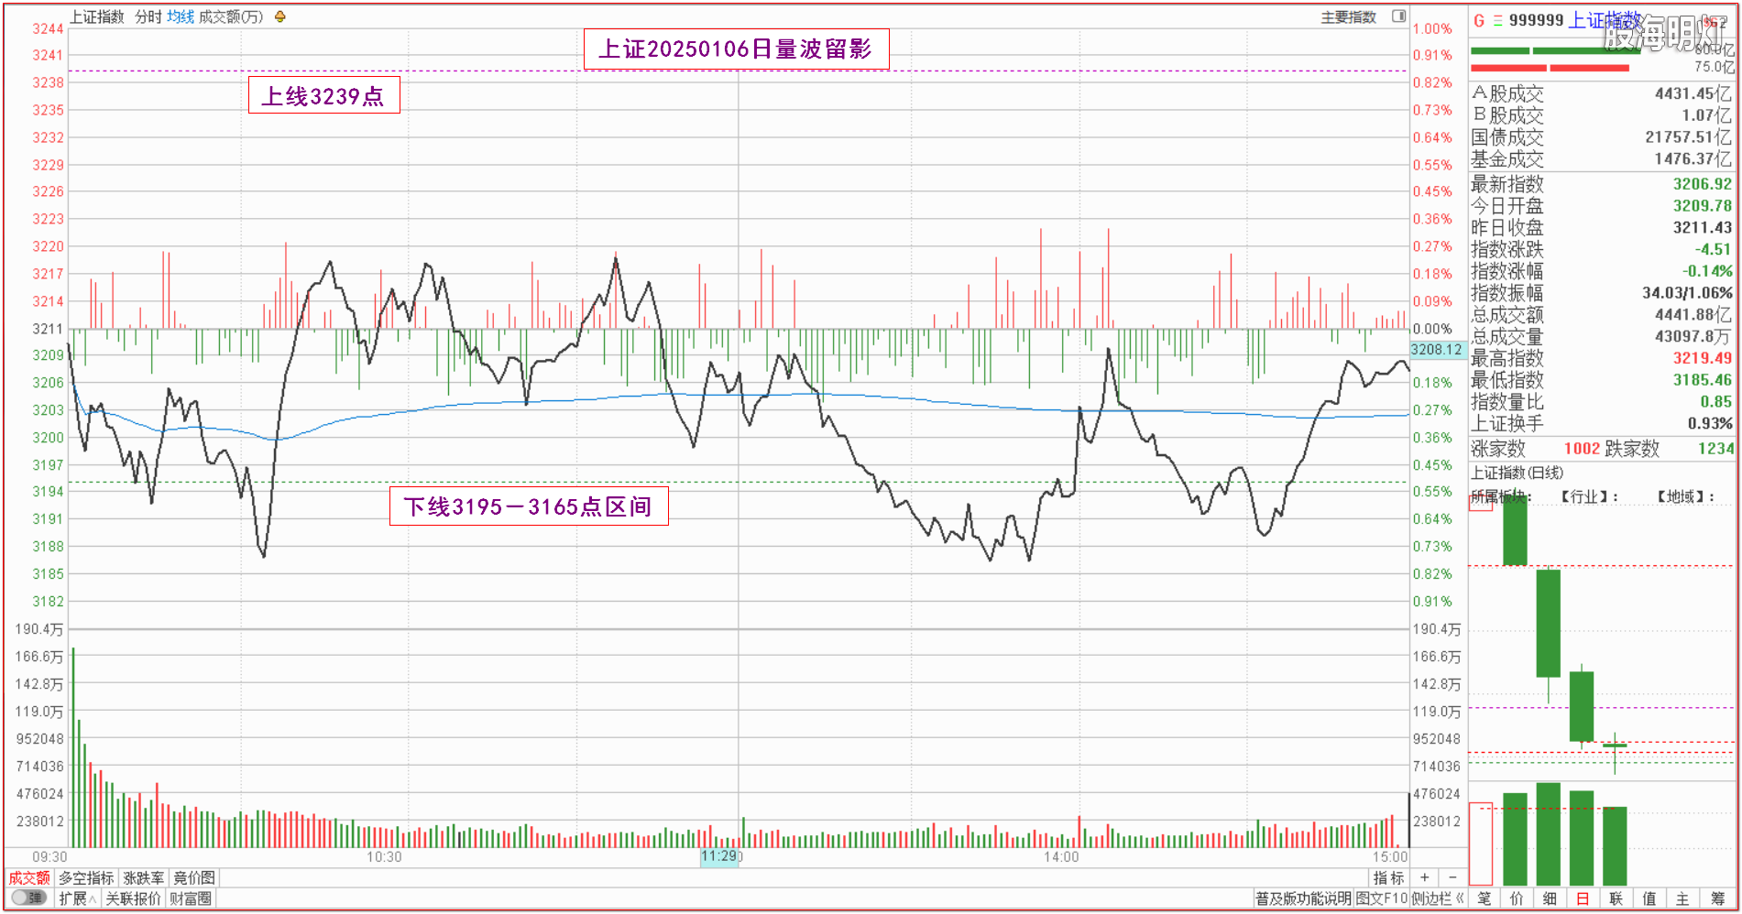Open the 主要指数 selector
The image size is (1742, 914).
click(x=1348, y=16)
